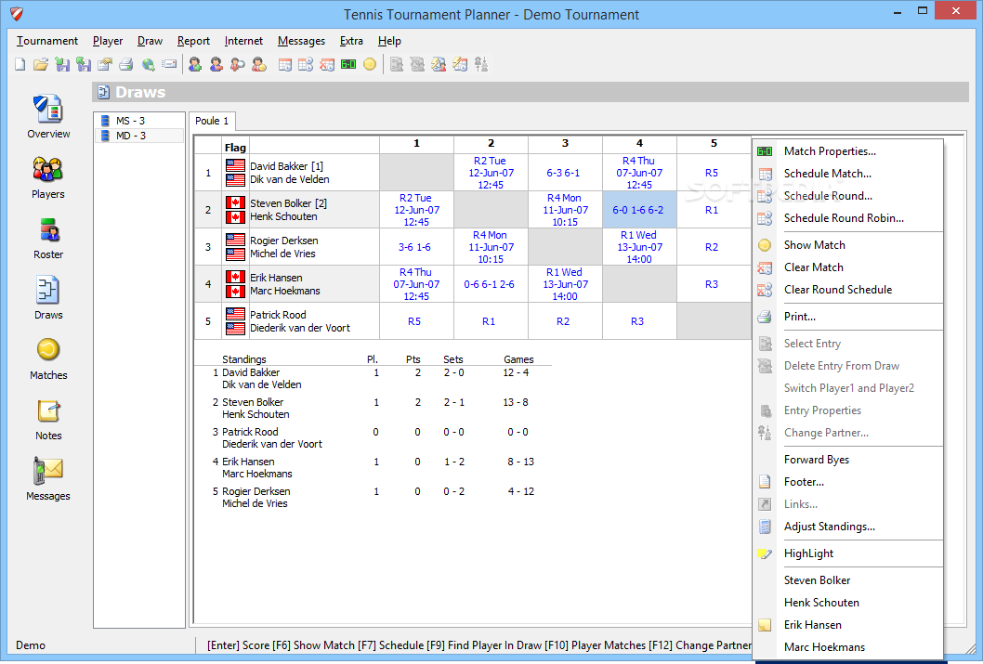Viewport: 983px width, 664px height.
Task: Click the Open folder toolbar icon
Action: coord(42,64)
